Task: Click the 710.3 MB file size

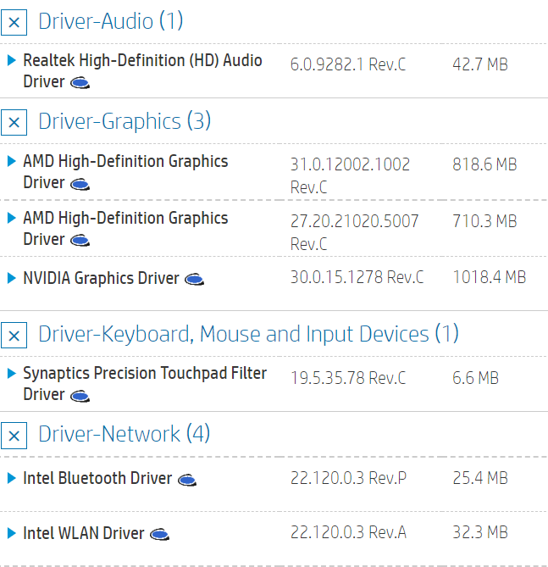Action: pyautogui.click(x=484, y=221)
